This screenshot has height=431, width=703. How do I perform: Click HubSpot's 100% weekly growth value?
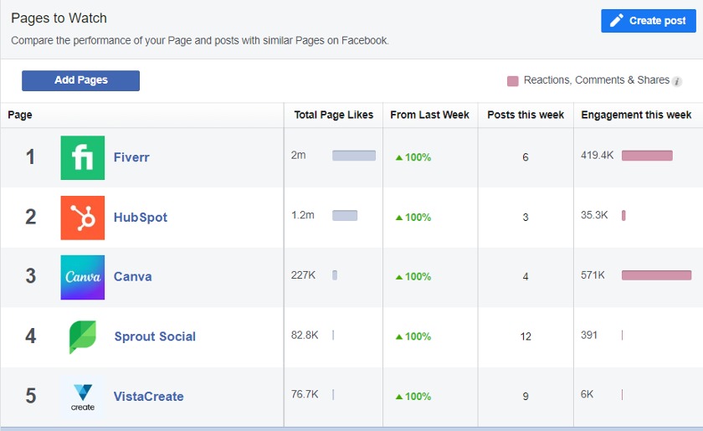pyautogui.click(x=418, y=218)
